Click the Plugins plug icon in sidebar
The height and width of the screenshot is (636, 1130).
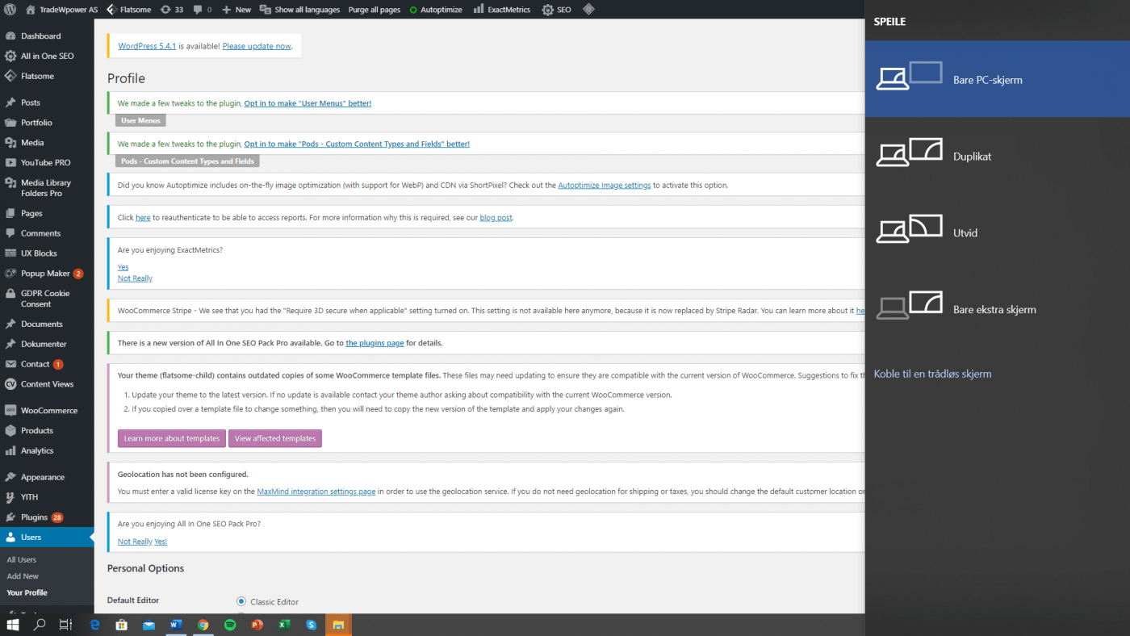click(x=10, y=517)
